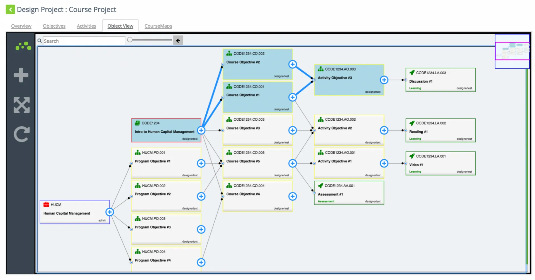This screenshot has width=535, height=280.
Task: Click the magnifier search icon
Action: click(40, 41)
